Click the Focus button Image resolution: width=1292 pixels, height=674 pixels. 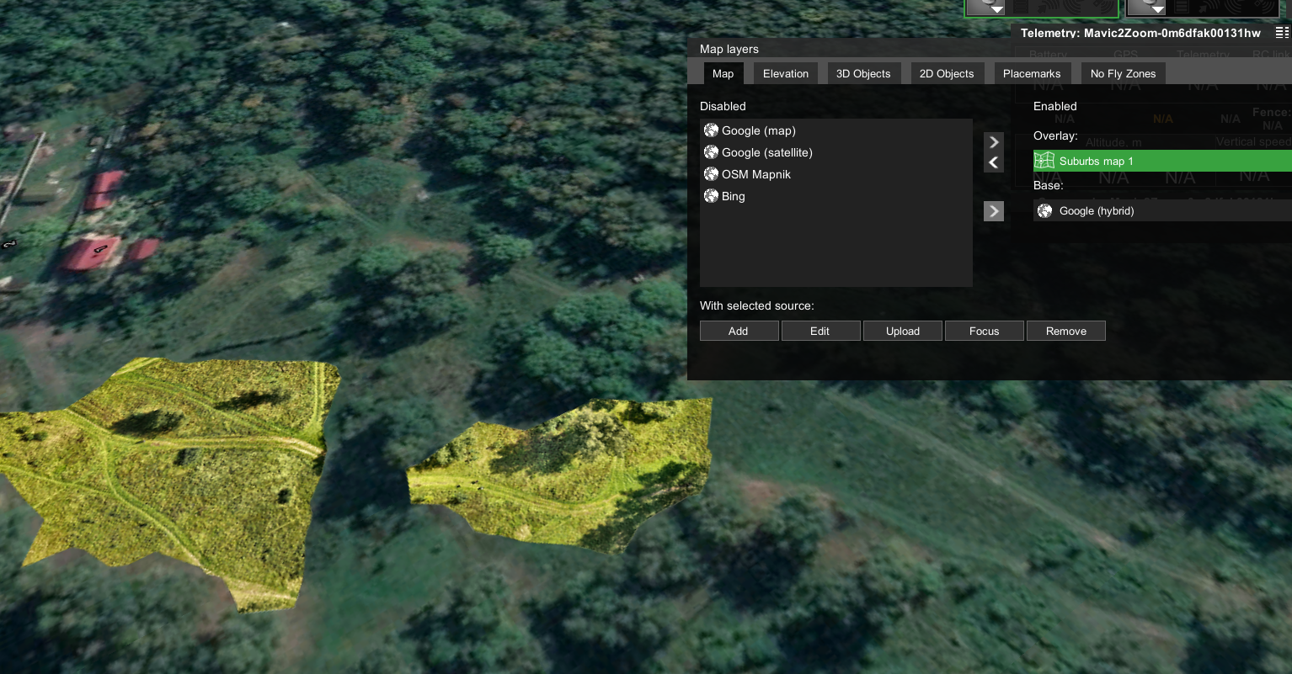tap(984, 331)
